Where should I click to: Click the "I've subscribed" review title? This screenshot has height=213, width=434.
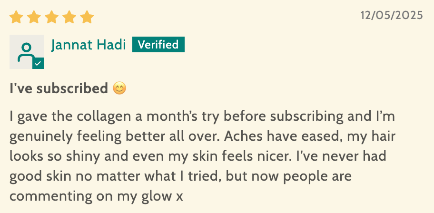[x=59, y=88]
